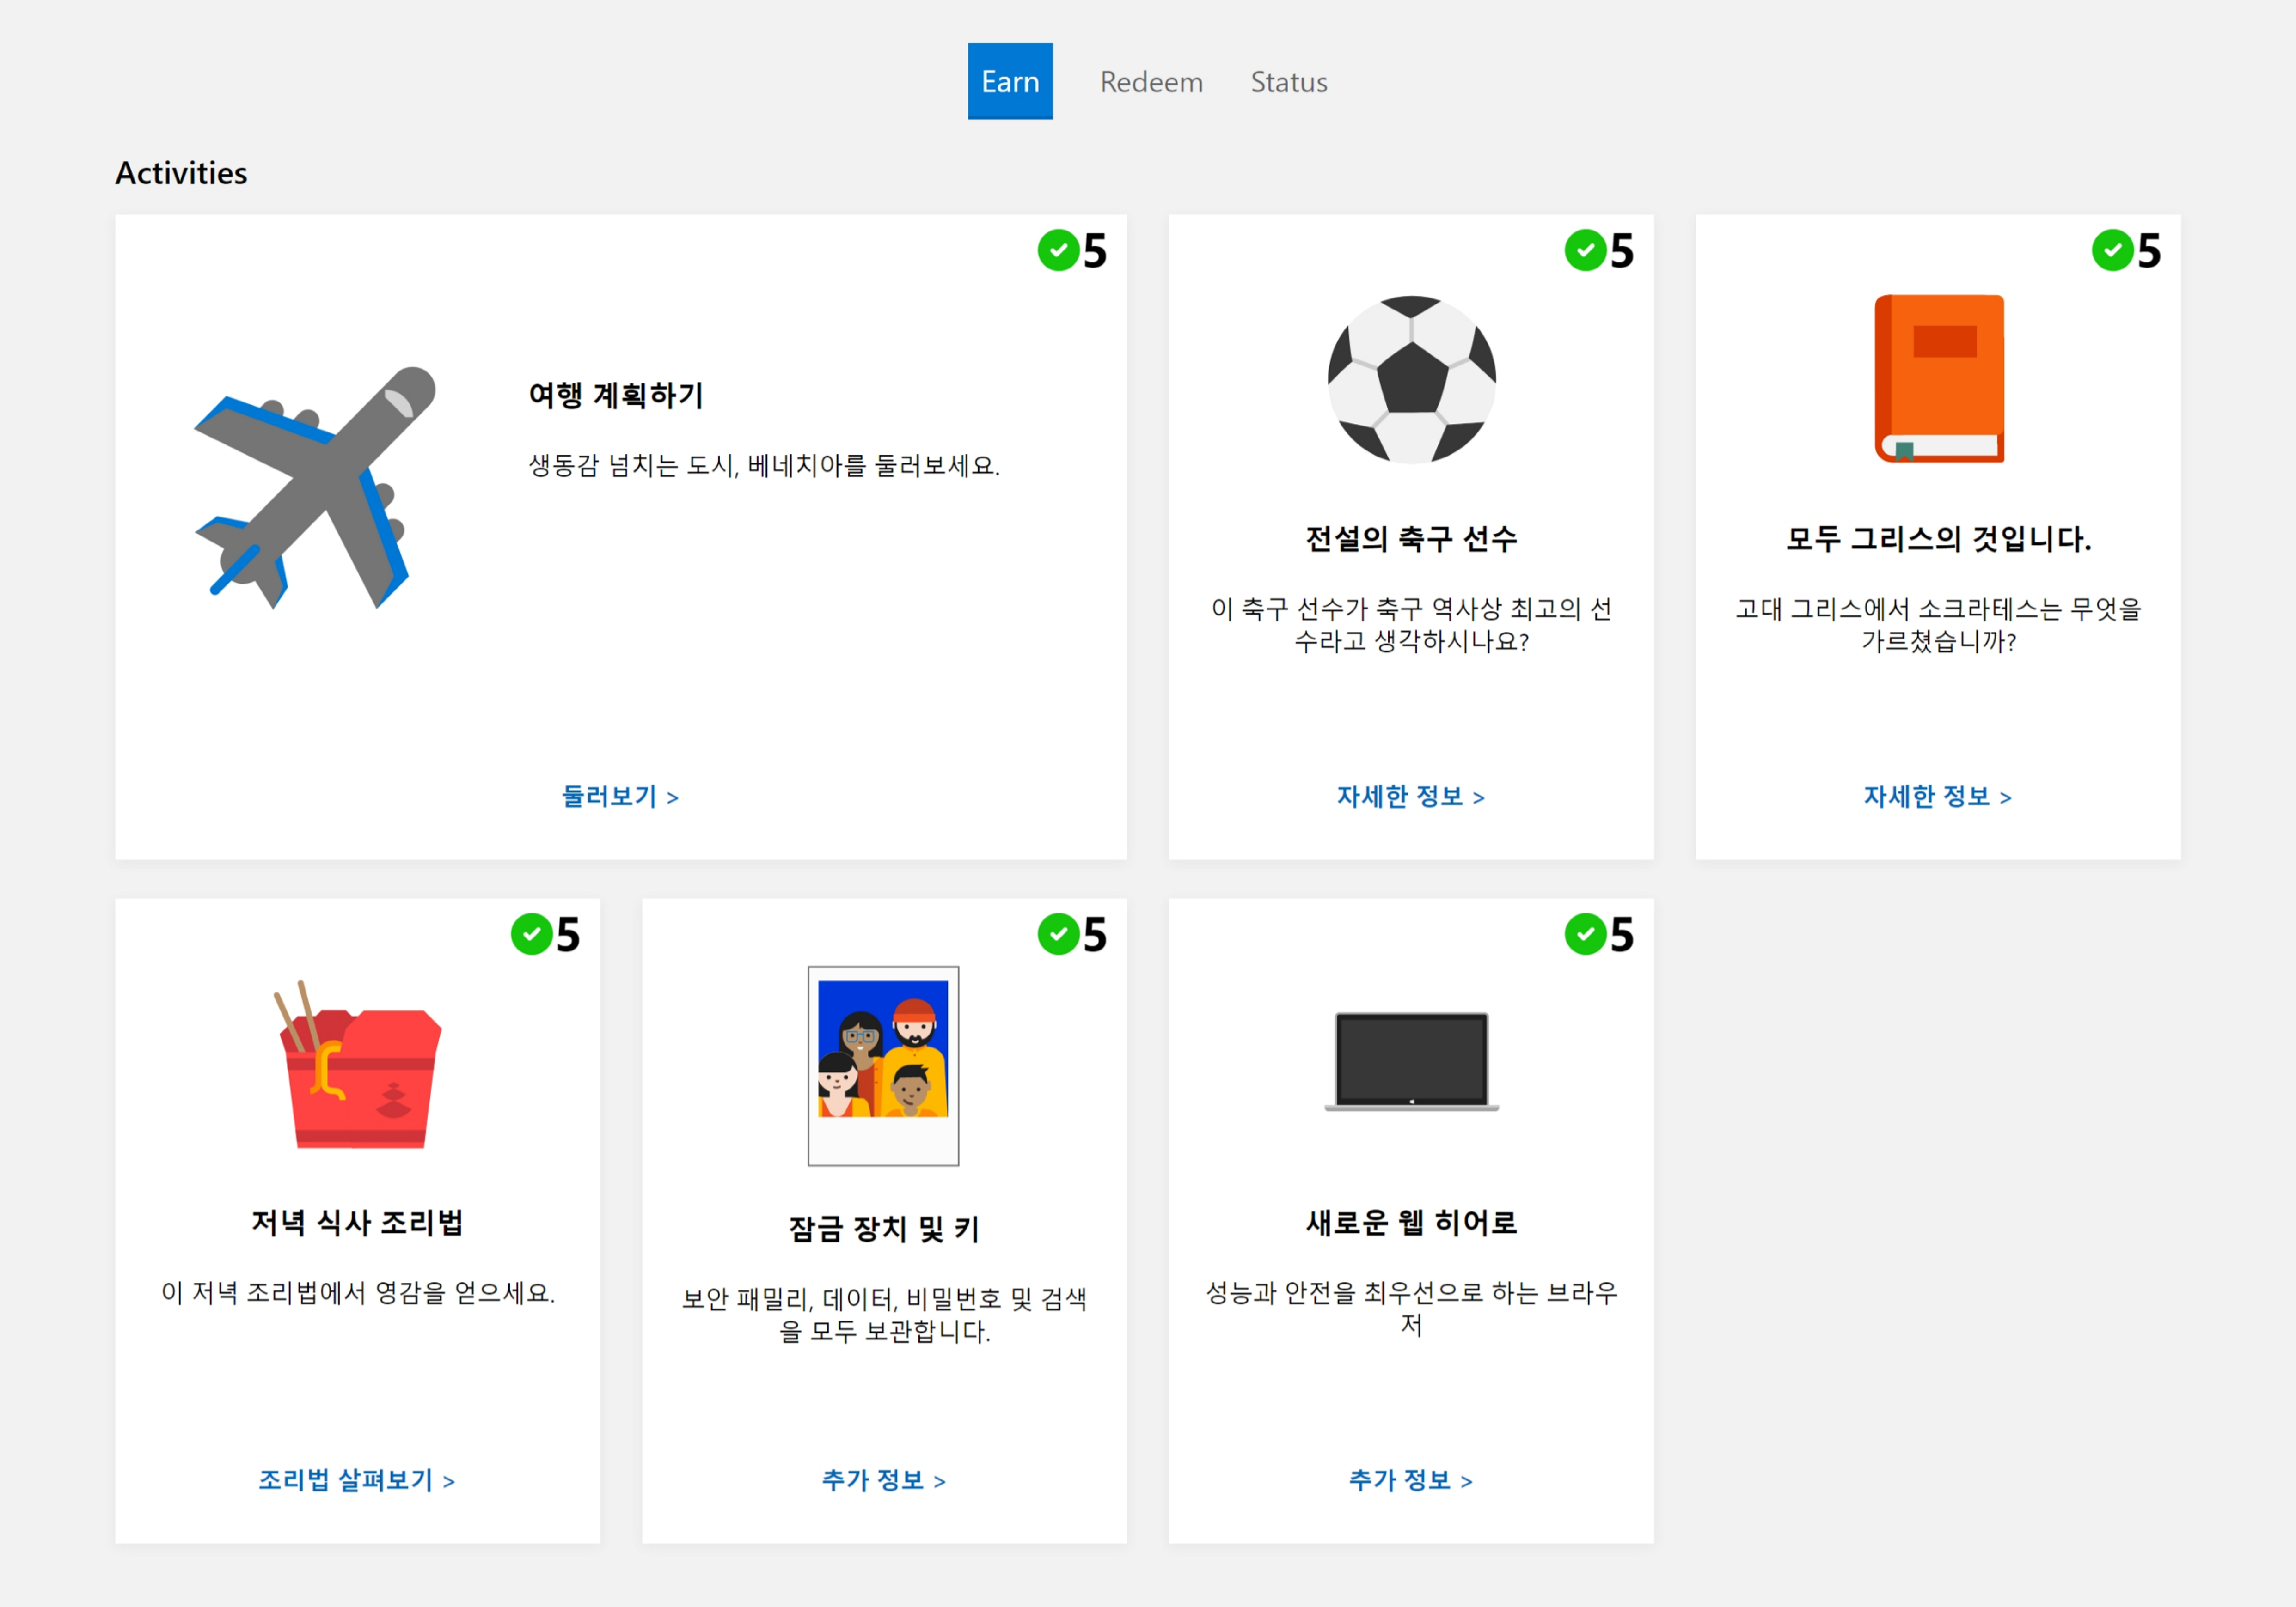Click the soccer ball icon
Screen dimensions: 2296x1607
[x=1411, y=380]
